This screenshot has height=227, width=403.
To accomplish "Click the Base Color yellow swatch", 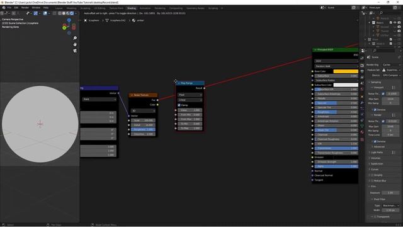I will coord(346,71).
